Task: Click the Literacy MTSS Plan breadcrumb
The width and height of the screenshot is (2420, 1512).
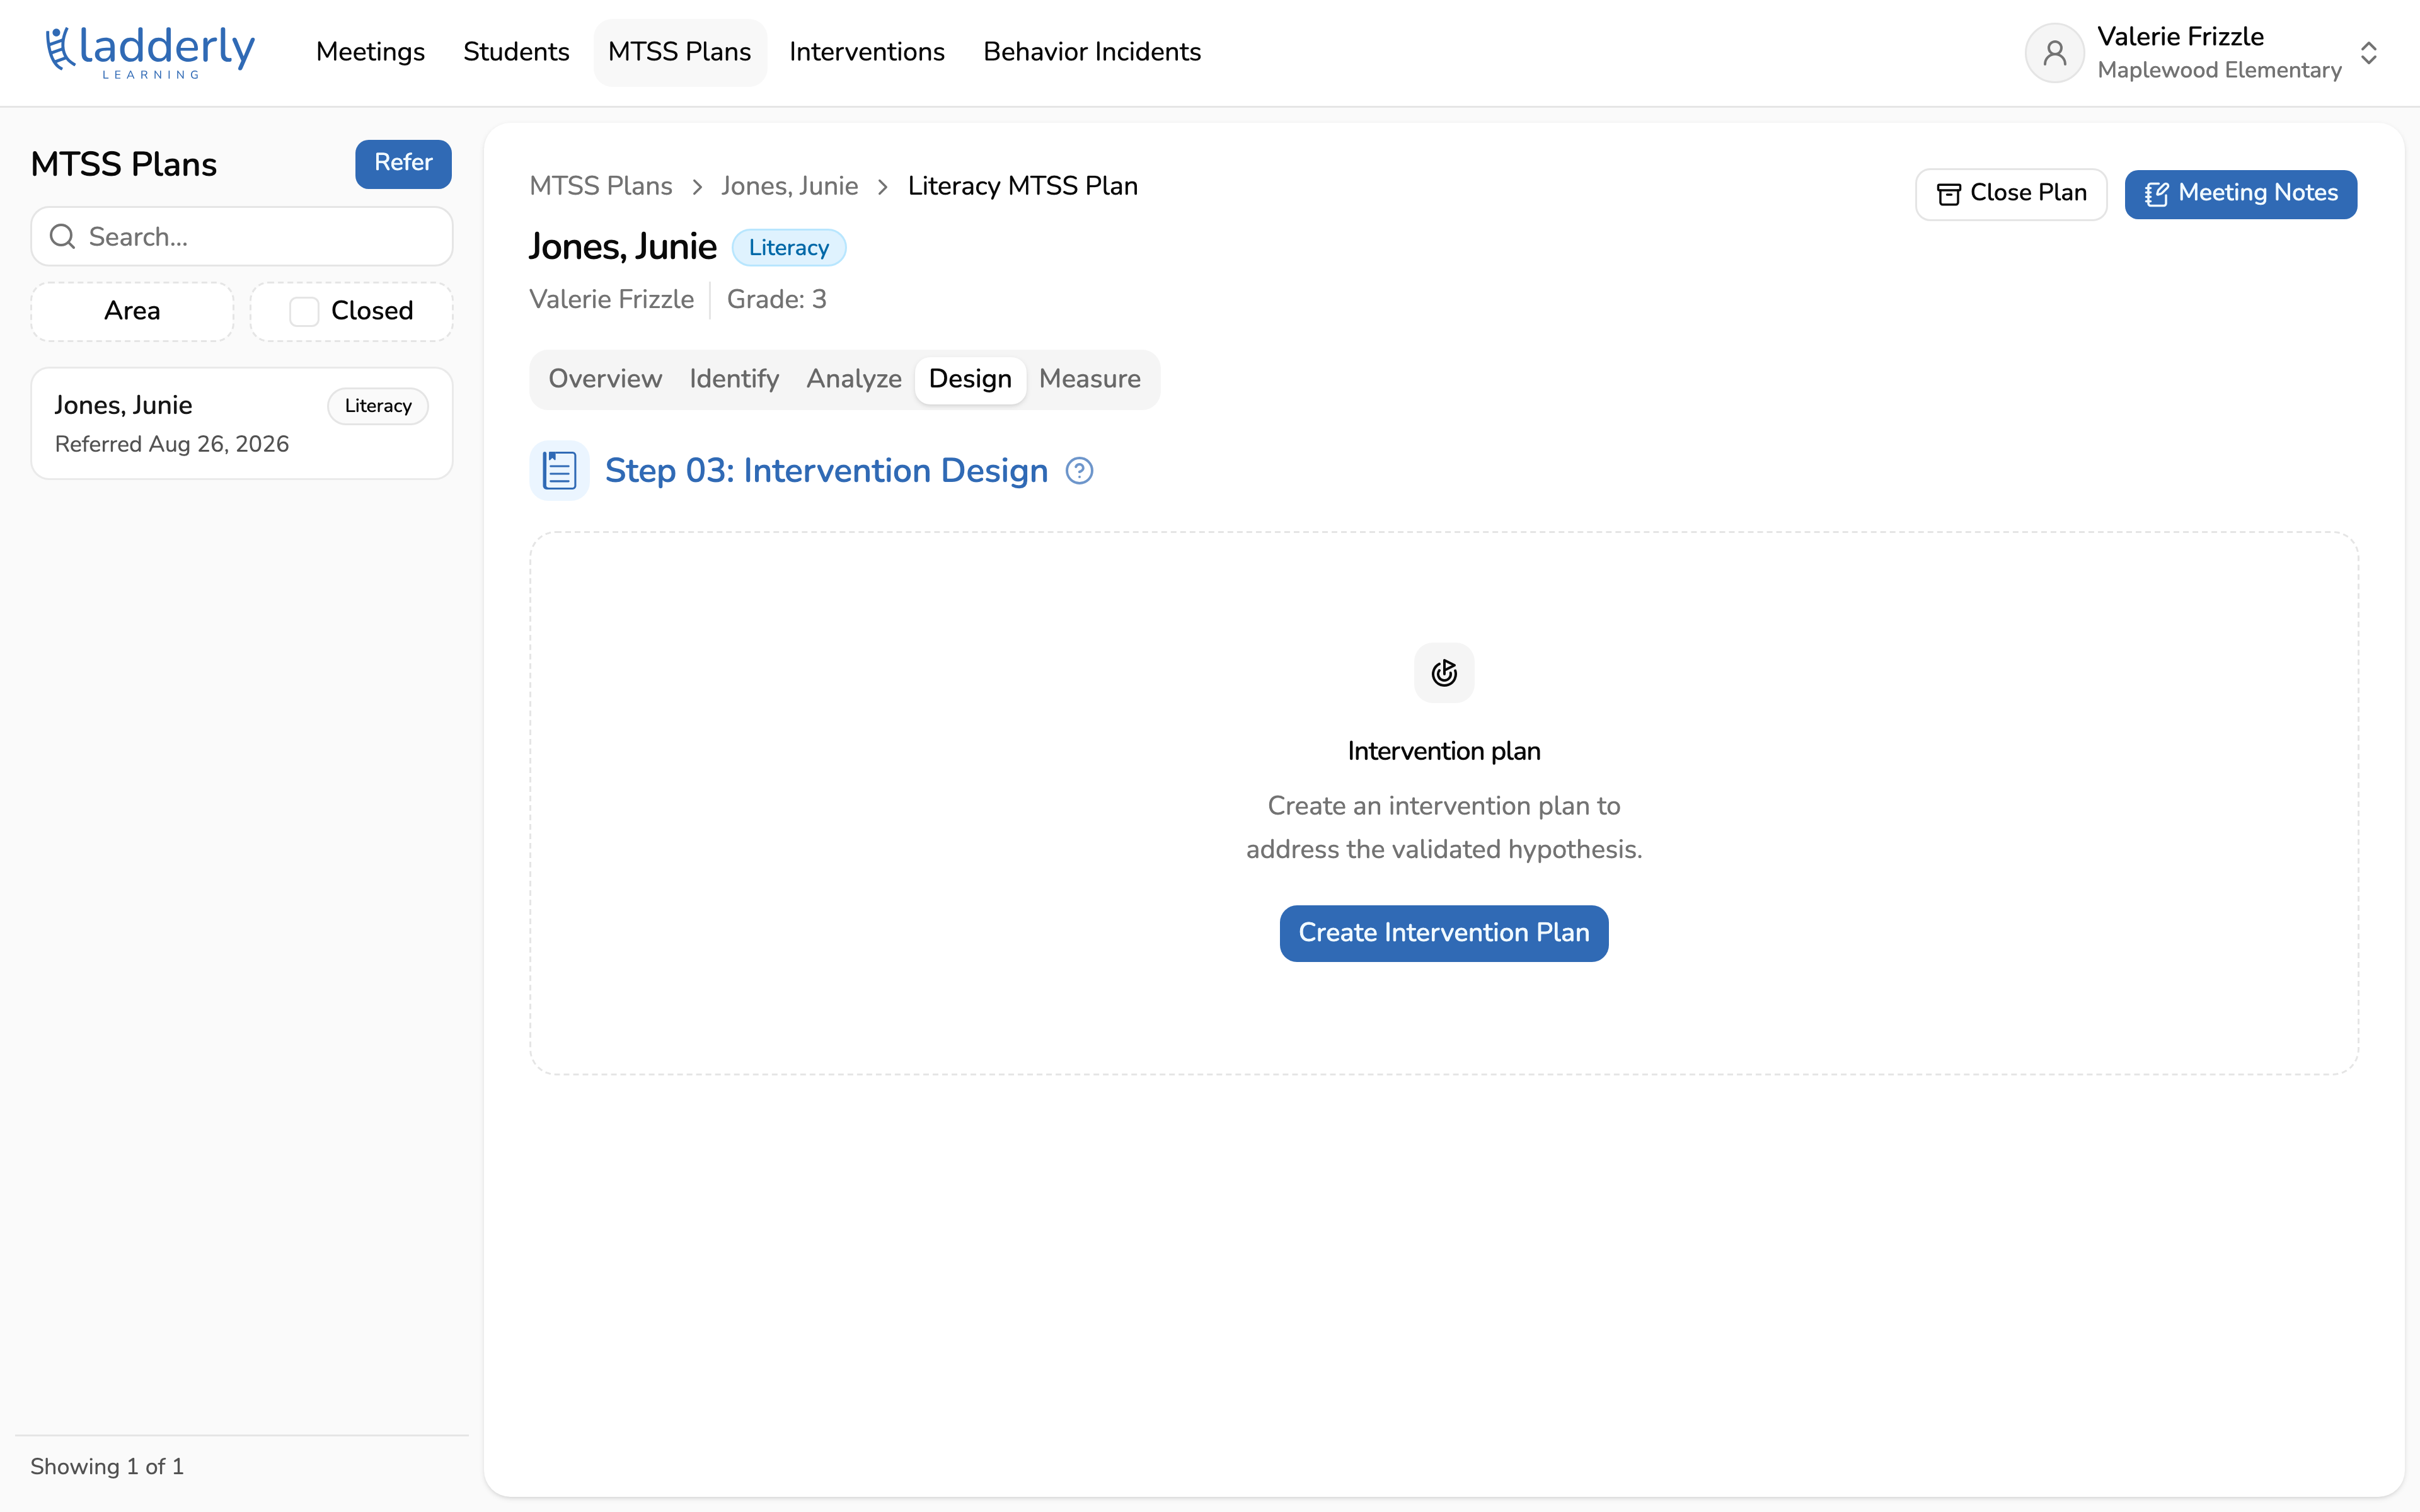Action: pos(1023,186)
